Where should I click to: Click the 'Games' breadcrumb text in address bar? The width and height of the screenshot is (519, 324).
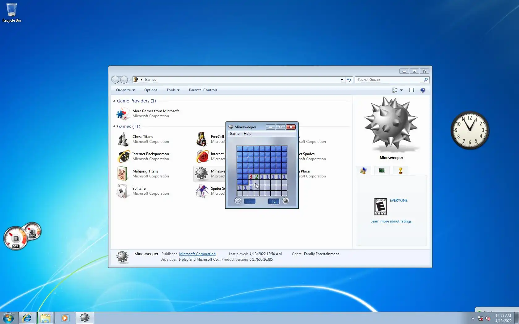click(x=150, y=80)
